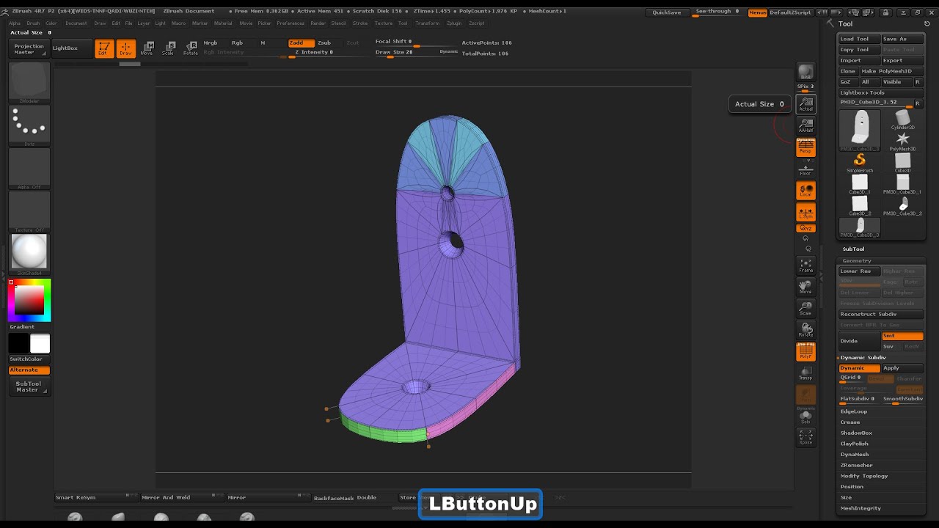Open Projection Master
The width and height of the screenshot is (939, 528).
(x=29, y=49)
